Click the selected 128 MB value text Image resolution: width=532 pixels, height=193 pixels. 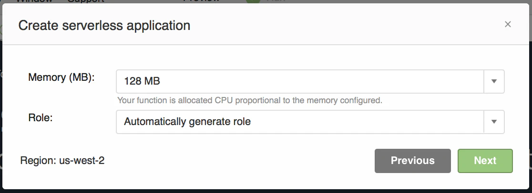pos(142,81)
